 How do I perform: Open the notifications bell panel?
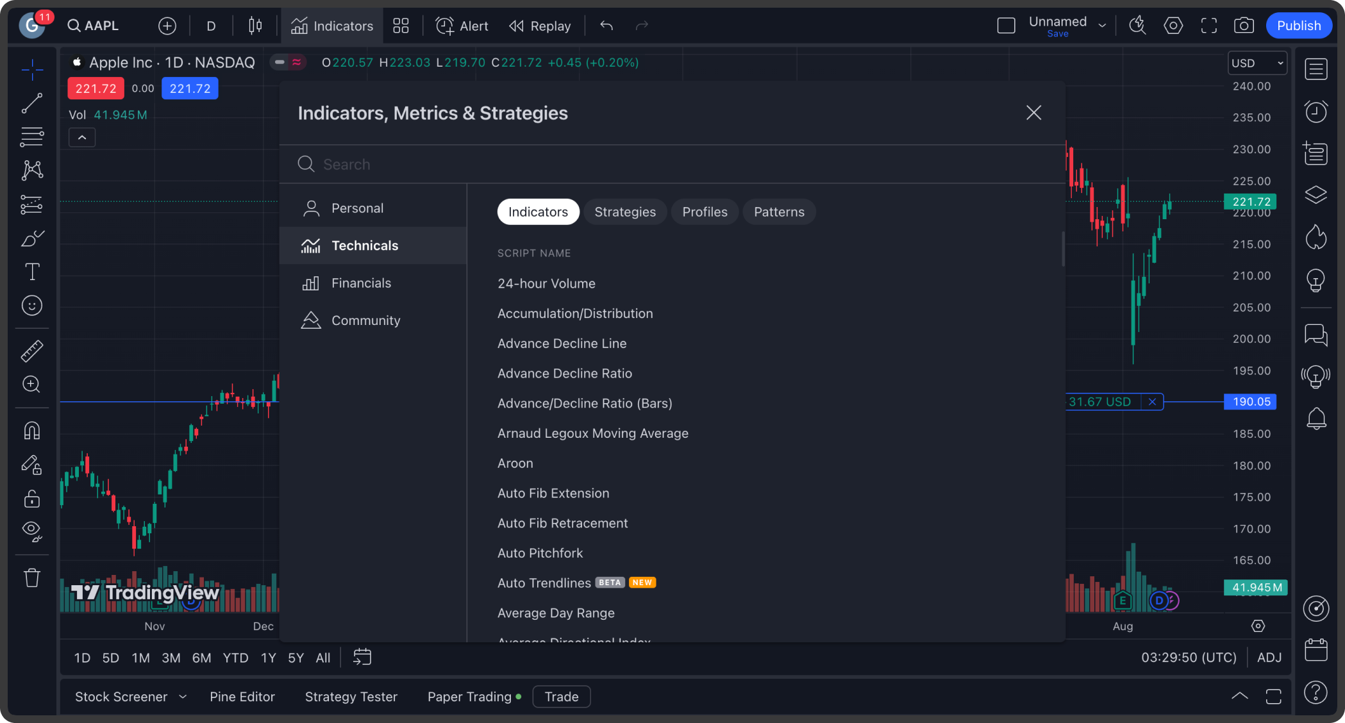[1316, 419]
